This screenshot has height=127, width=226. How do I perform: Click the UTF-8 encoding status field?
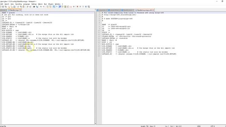pyautogui.click(x=213, y=126)
